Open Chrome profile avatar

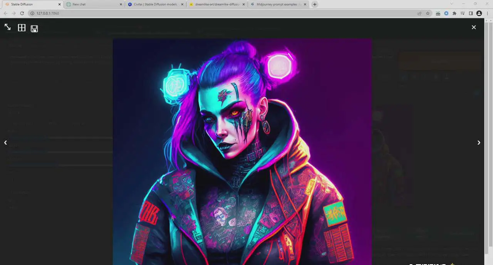coord(479,13)
